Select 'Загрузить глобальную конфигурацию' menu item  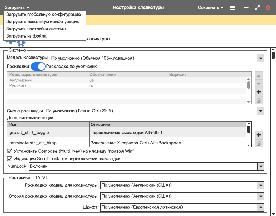coord(43,14)
